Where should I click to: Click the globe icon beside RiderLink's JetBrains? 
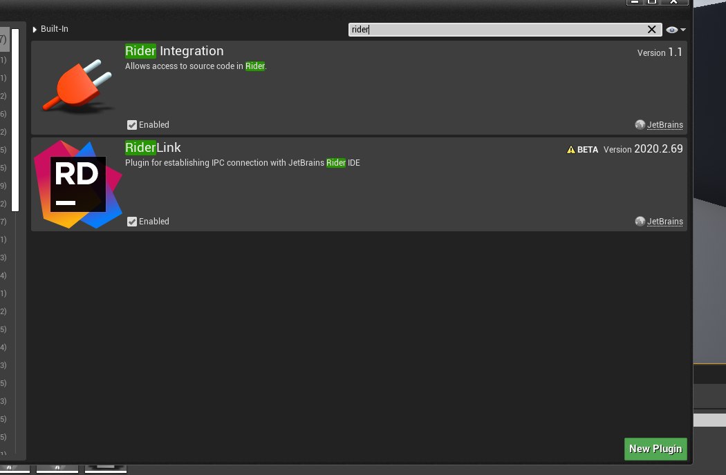640,222
